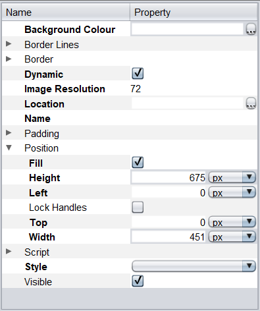The image size is (260, 311).
Task: Toggle the Visible checkbox
Action: tap(138, 281)
